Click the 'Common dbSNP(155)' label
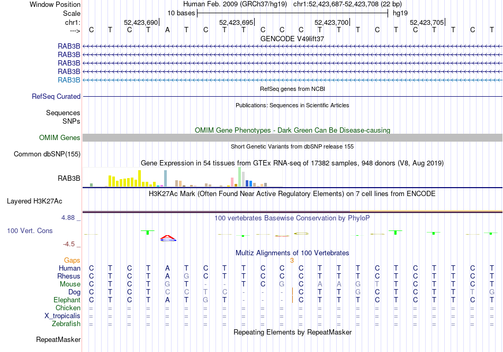This screenshot has width=503, height=352. click(x=47, y=154)
